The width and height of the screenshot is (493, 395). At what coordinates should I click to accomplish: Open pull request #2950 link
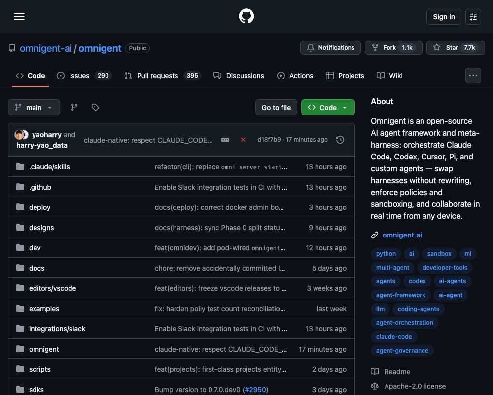coord(255,390)
